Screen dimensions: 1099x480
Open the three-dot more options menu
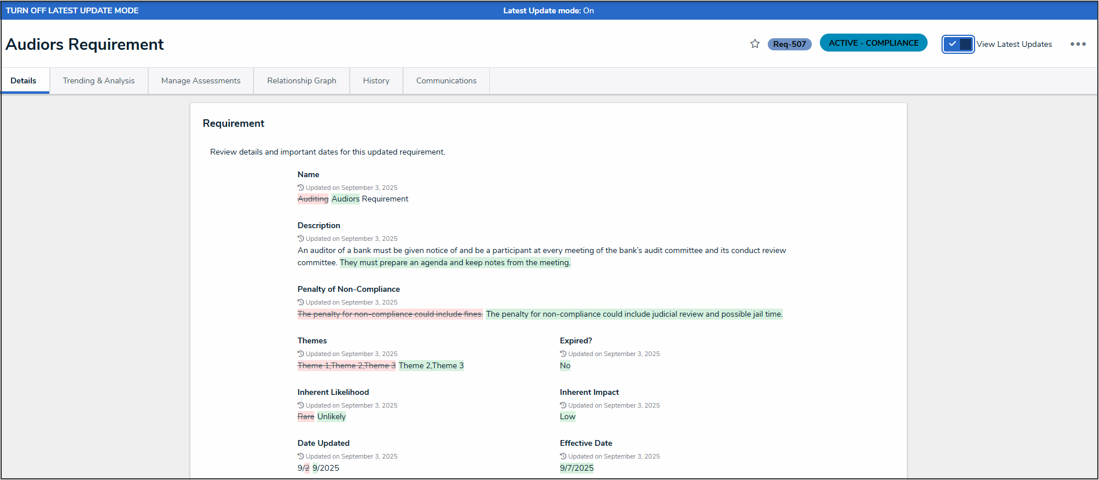pos(1078,44)
